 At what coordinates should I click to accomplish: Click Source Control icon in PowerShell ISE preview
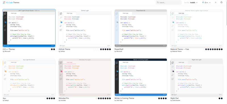[117, 22]
